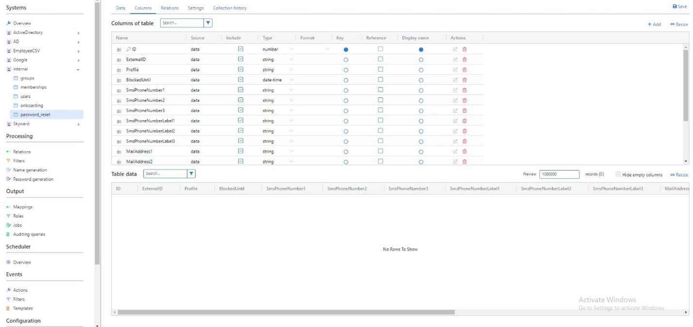The width and height of the screenshot is (693, 327).
Task: Set Profile as the Key column
Action: pos(346,69)
